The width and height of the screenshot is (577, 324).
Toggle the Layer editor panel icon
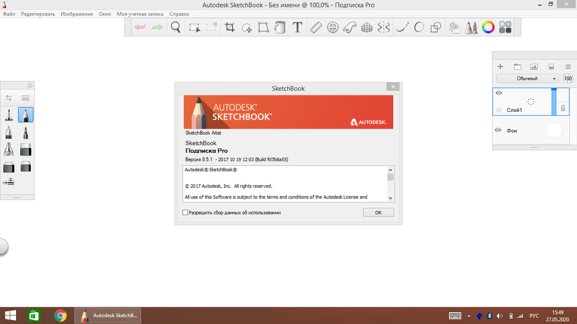pos(454,28)
